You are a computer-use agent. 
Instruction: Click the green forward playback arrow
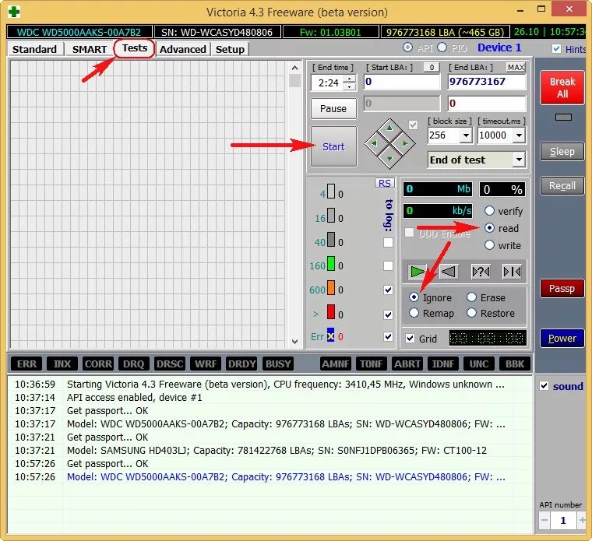point(418,271)
